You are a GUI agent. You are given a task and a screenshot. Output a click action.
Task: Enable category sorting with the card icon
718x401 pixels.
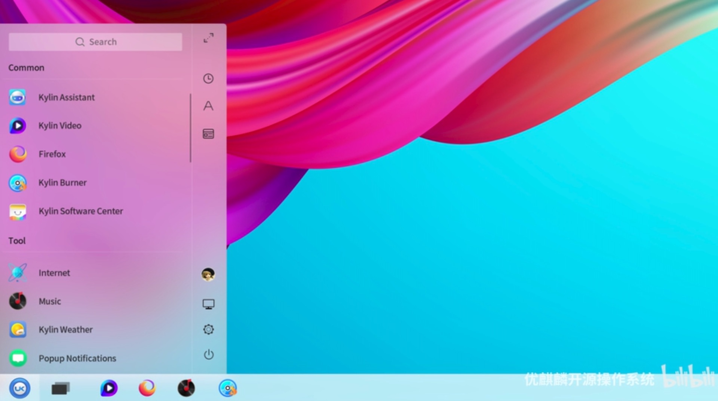click(208, 133)
